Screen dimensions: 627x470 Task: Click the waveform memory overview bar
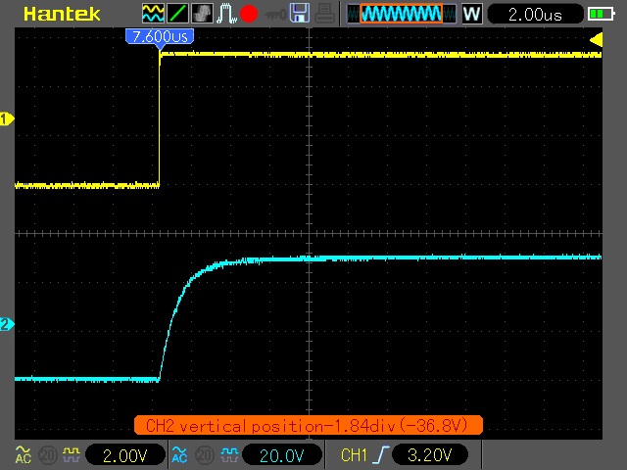pos(402,14)
